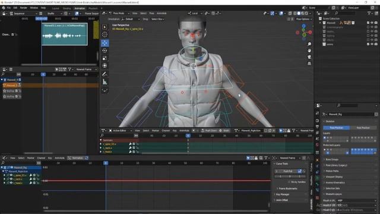Screen dimensions: 380x214
Task: Select the Cursor tool in viewport toolbar
Action: (104, 34)
